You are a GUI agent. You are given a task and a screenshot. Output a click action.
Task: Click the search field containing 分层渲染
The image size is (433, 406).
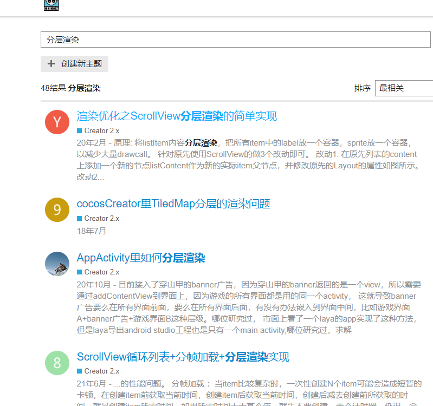pos(236,40)
